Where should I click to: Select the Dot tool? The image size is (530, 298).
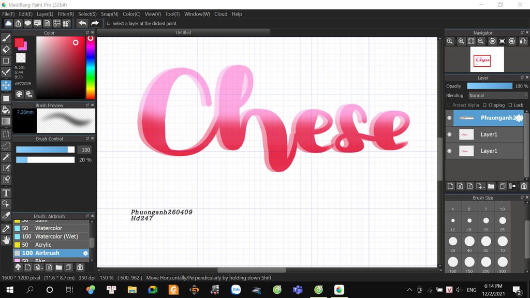click(x=6, y=72)
